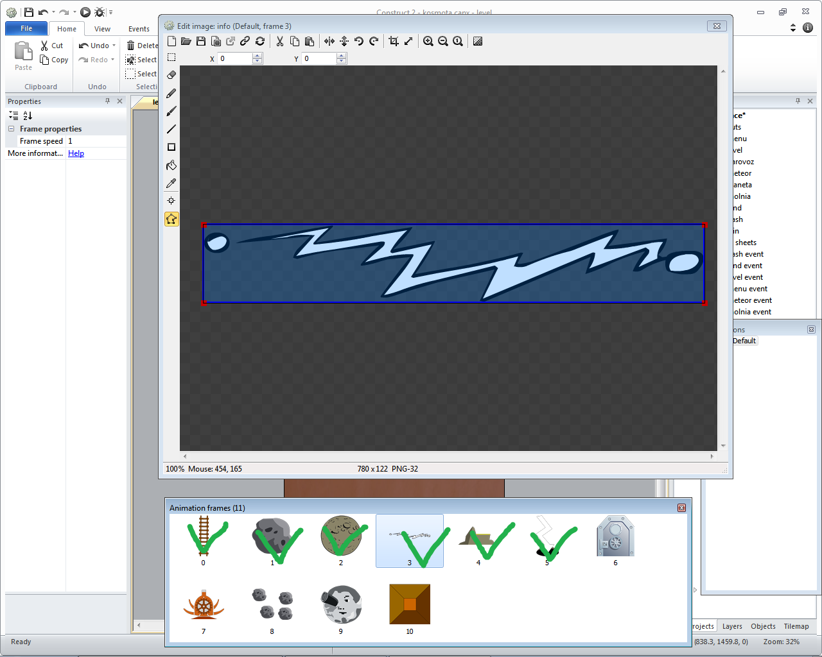Select the Eraser tool in image editor
Image resolution: width=822 pixels, height=657 pixels.
pyautogui.click(x=171, y=75)
